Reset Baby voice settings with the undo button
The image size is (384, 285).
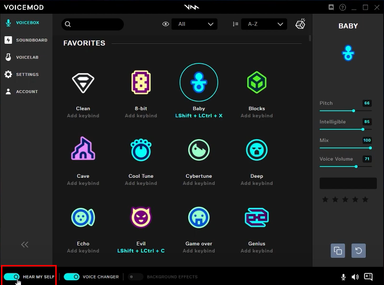click(x=358, y=250)
